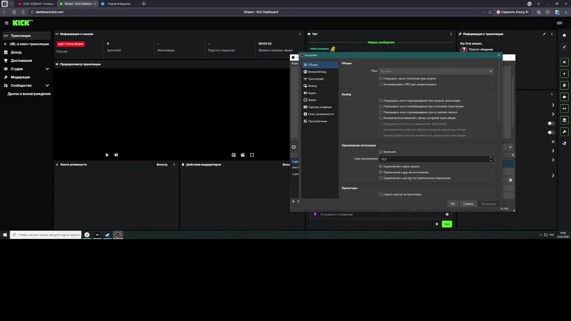The width and height of the screenshot is (571, 321).
Task: Select 'Внешний вид' settings tab
Action: pyautogui.click(x=319, y=72)
